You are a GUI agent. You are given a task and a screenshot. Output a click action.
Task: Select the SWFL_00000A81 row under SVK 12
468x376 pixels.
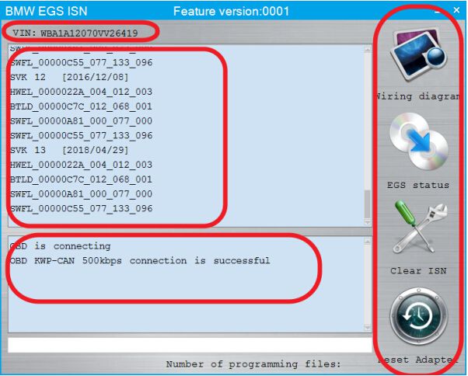click(x=81, y=120)
